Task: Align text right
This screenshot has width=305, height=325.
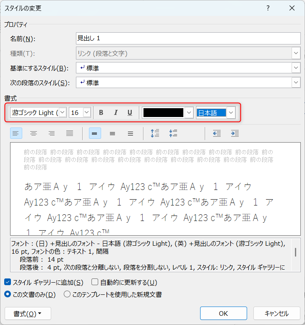Action: 52,133
